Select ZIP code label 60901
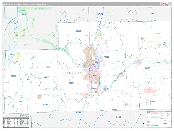This screenshot has height=131, width=174. (71, 83)
